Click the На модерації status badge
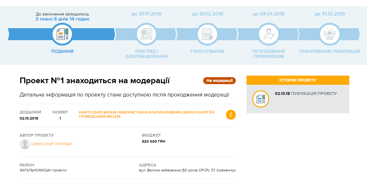This screenshot has width=367, height=186. [x=219, y=81]
